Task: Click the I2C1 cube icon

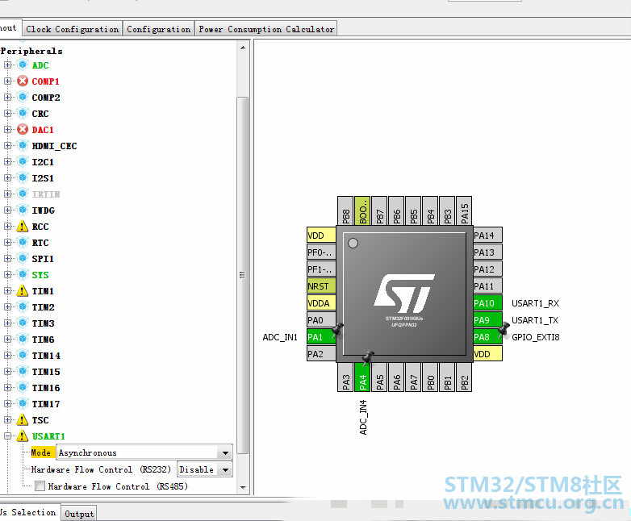Action: 23,161
